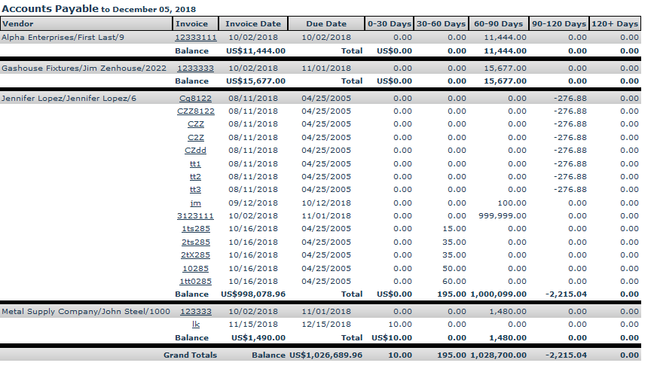View invoice 1ts285
Viewport: 654px width, 372px height.
pyautogui.click(x=195, y=229)
